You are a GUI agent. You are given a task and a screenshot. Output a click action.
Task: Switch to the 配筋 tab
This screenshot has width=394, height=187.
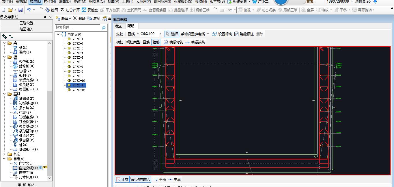point(131,26)
